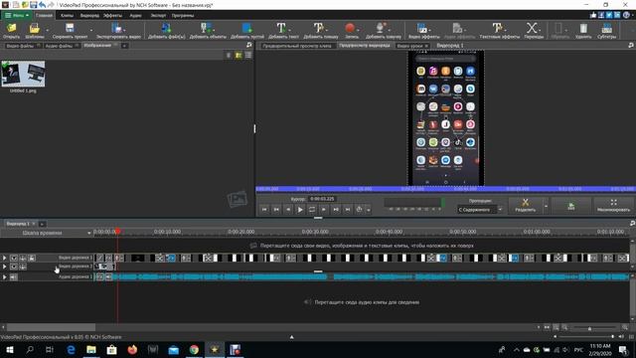Open the green Menu dropdown

[x=17, y=16]
